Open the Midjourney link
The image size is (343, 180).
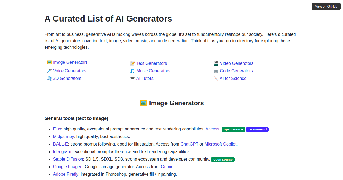[x=64, y=137]
